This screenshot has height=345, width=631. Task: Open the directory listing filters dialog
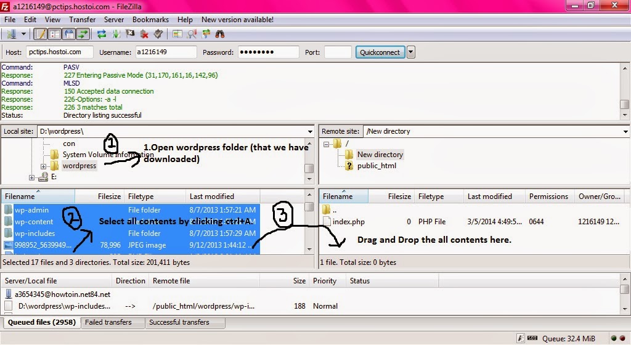(177, 34)
